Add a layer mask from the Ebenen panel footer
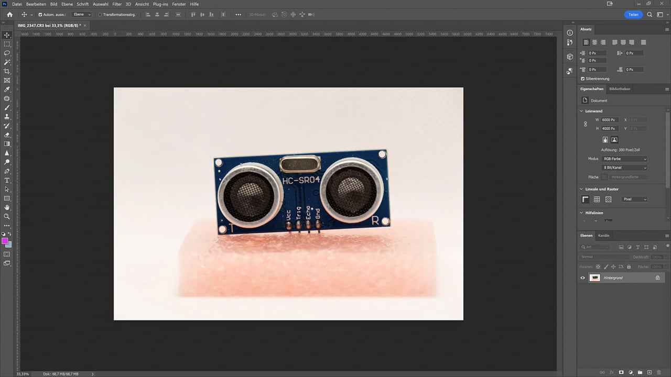Viewport: 671px width, 377px height. (x=621, y=372)
